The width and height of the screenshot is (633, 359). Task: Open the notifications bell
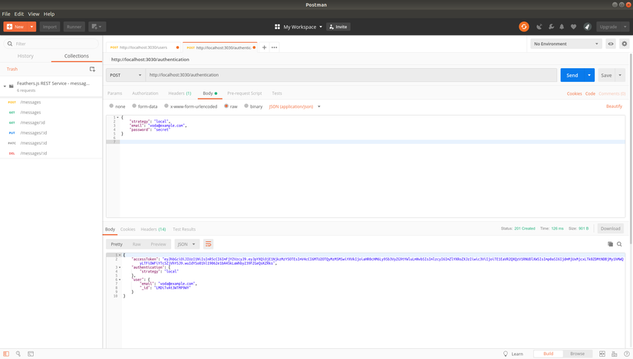click(x=562, y=27)
